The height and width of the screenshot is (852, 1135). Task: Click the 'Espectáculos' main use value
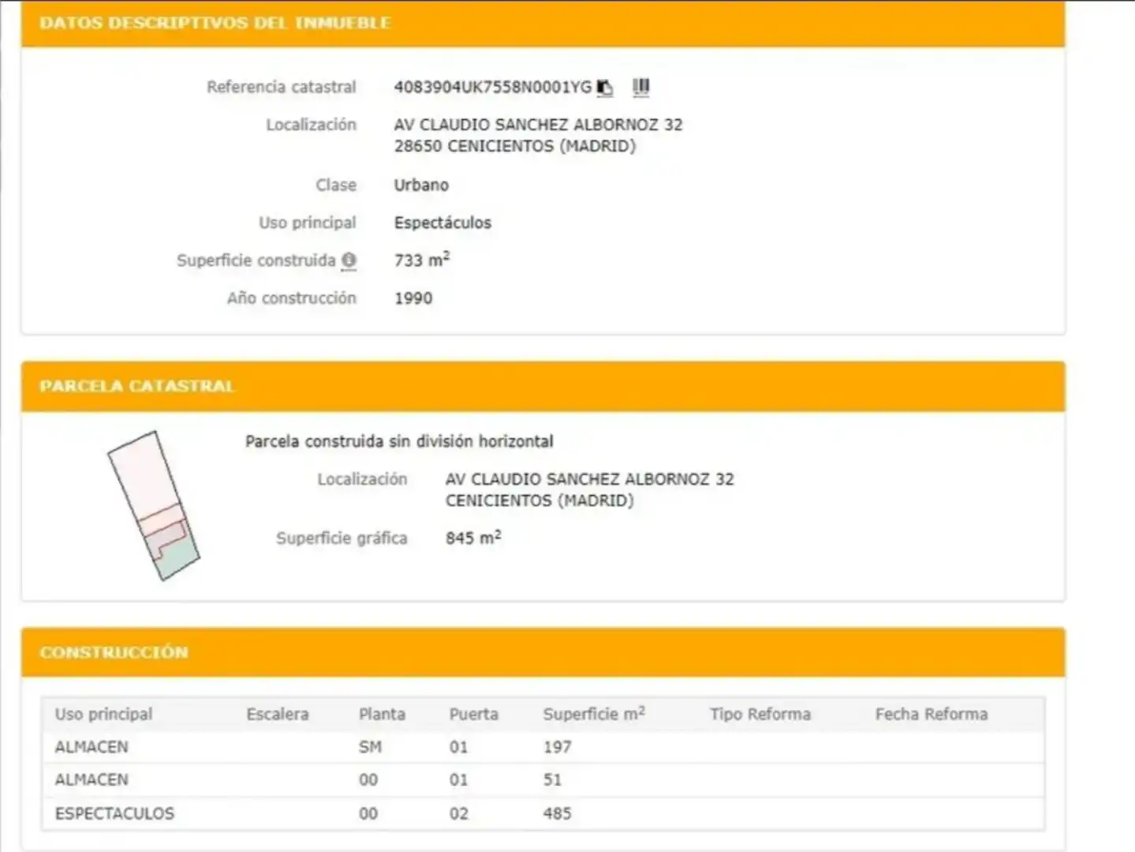tap(442, 222)
